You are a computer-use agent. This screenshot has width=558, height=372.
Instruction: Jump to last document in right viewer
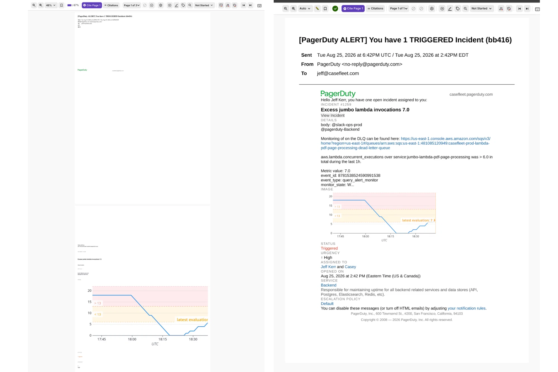527,9
